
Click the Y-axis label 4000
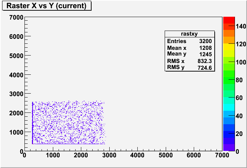16,75
